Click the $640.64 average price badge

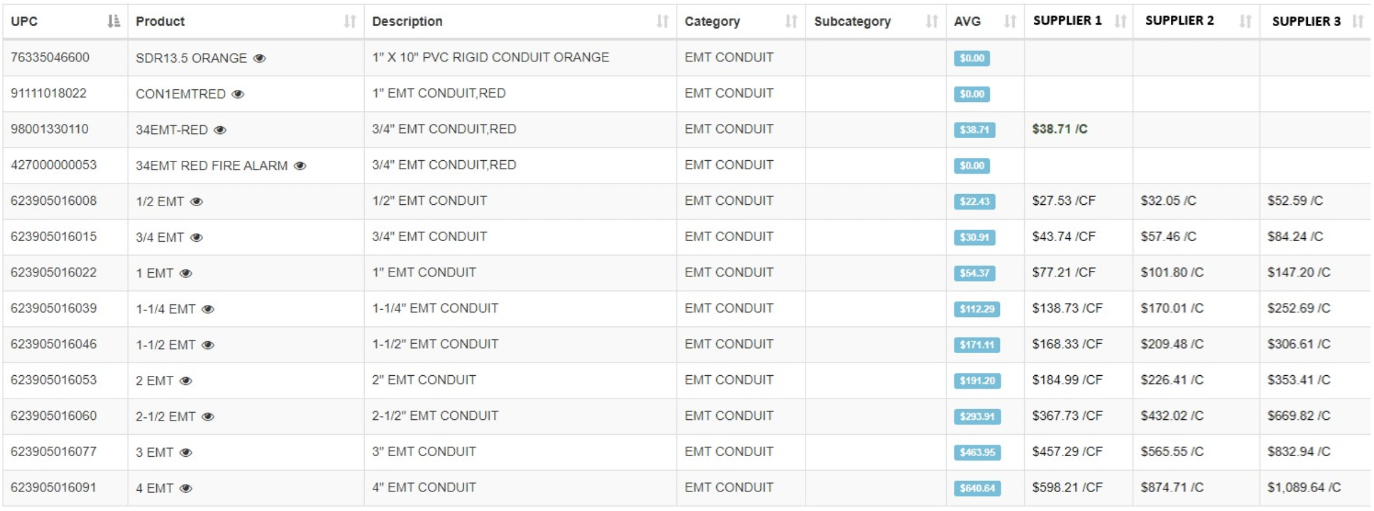pyautogui.click(x=977, y=488)
